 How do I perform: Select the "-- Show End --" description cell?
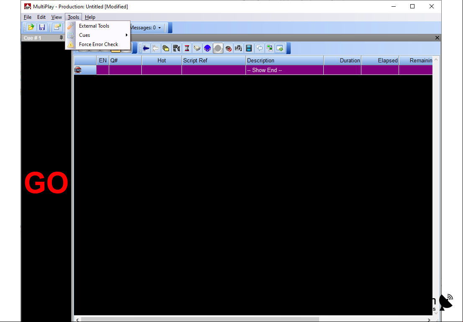[285, 70]
